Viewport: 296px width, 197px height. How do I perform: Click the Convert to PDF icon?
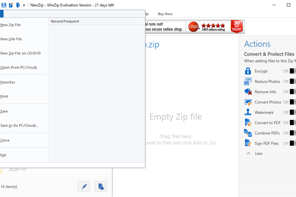(x=248, y=123)
